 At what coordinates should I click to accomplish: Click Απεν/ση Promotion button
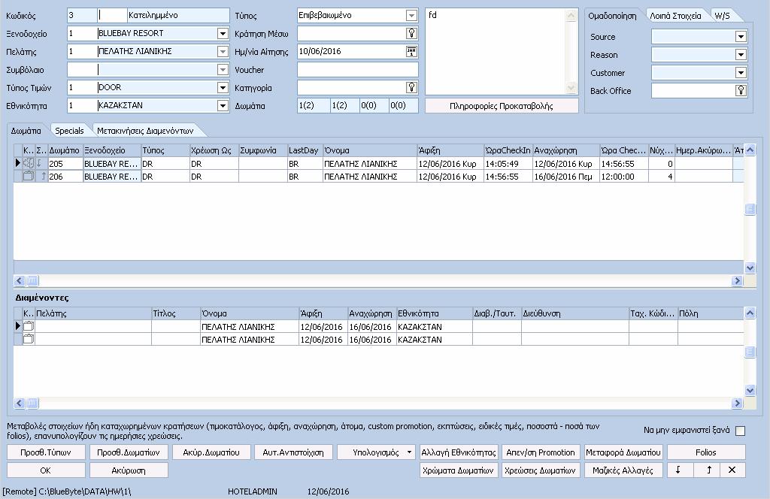pyautogui.click(x=541, y=452)
